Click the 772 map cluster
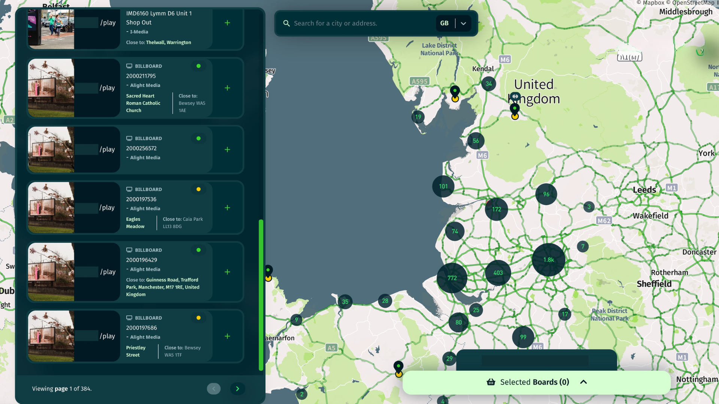Viewport: 719px width, 404px height. click(452, 278)
